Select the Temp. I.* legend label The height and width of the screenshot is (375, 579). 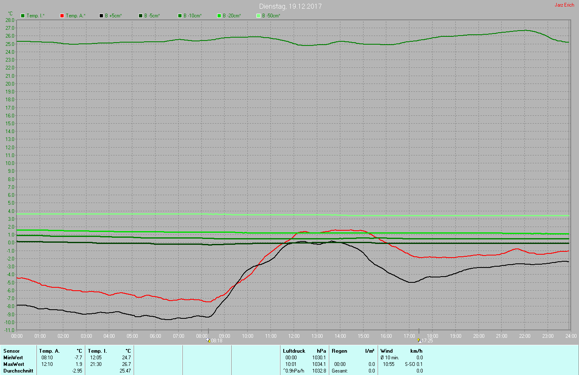pyautogui.click(x=36, y=16)
